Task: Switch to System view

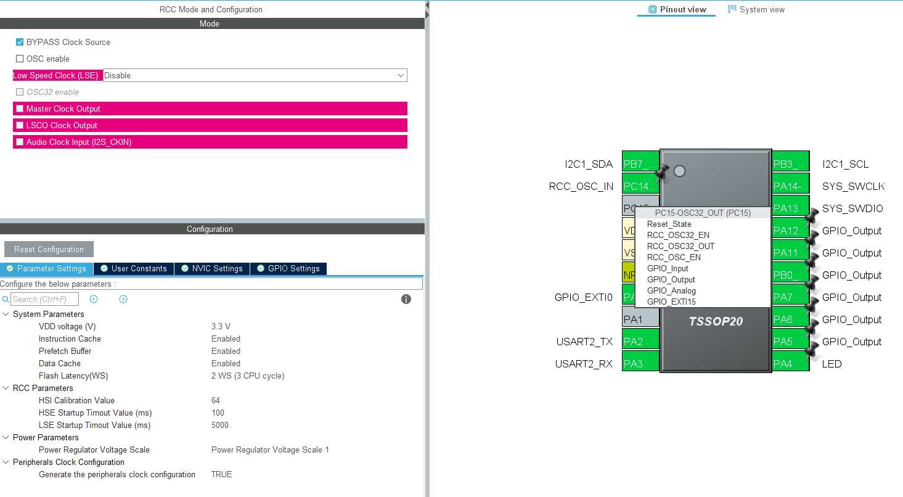Action: coord(756,9)
